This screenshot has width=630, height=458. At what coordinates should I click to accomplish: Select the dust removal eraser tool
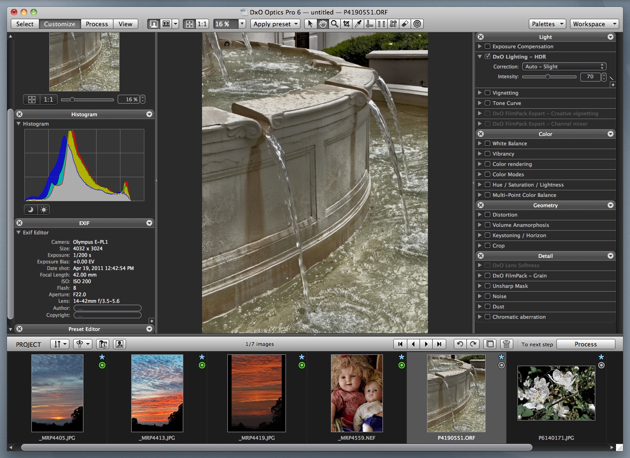405,24
